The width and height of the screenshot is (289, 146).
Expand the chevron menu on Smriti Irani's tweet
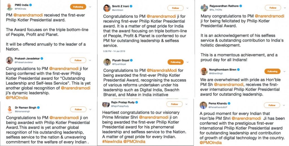click(x=187, y=8)
